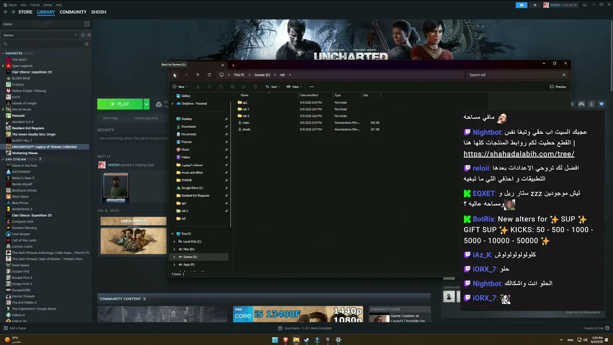Open the Help menu in Steam
This screenshot has width=613, height=345.
59,5
